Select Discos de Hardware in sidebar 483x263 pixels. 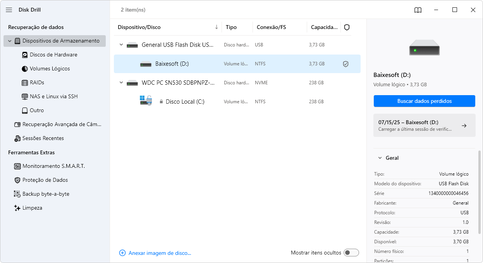point(53,55)
